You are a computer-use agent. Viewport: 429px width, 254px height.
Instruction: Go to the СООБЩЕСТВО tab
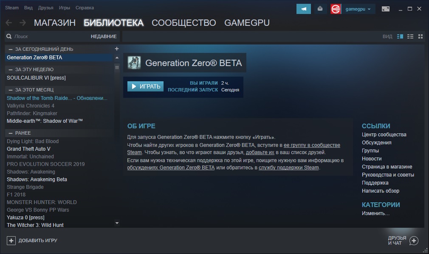(x=184, y=22)
